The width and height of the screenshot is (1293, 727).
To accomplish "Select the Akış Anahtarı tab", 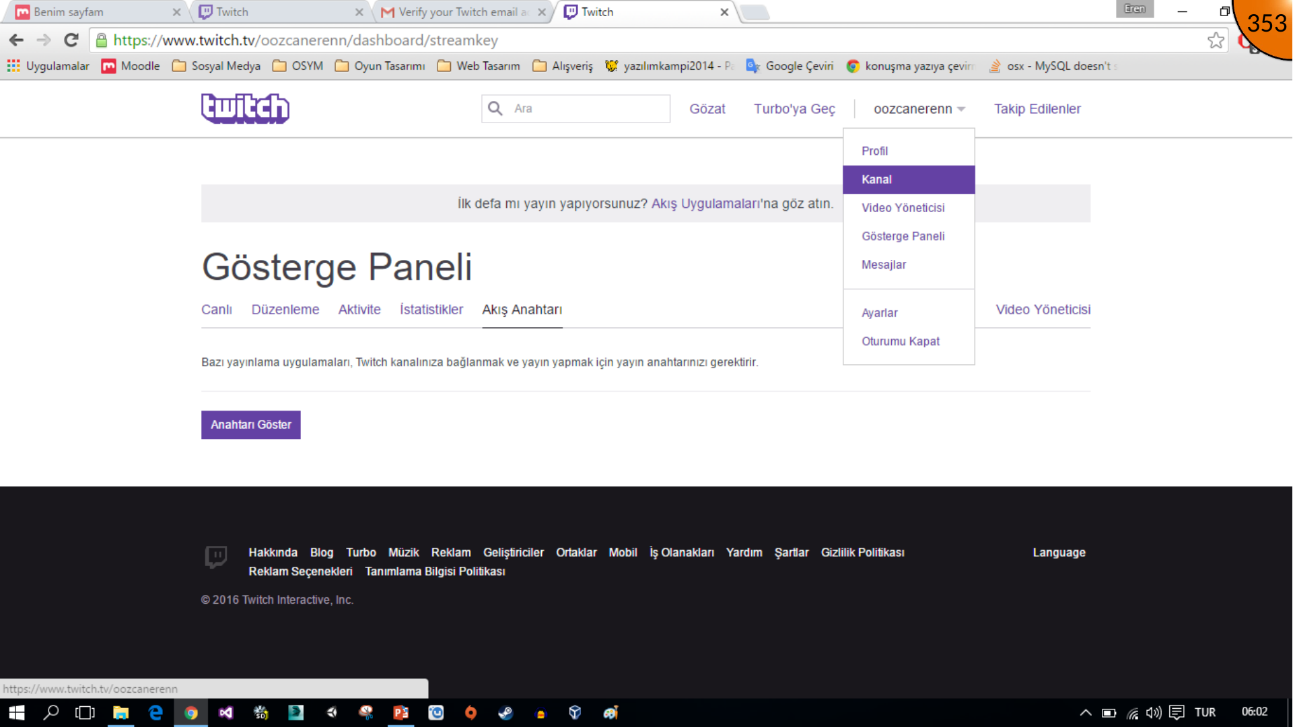I will (522, 310).
